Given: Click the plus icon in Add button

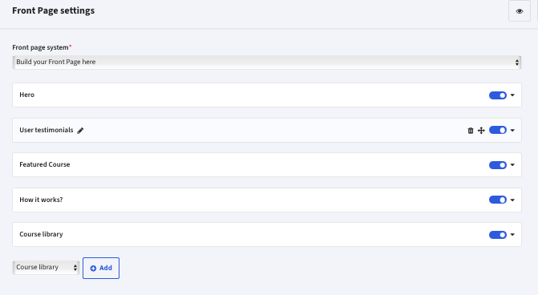Looking at the screenshot, I should (x=93, y=269).
